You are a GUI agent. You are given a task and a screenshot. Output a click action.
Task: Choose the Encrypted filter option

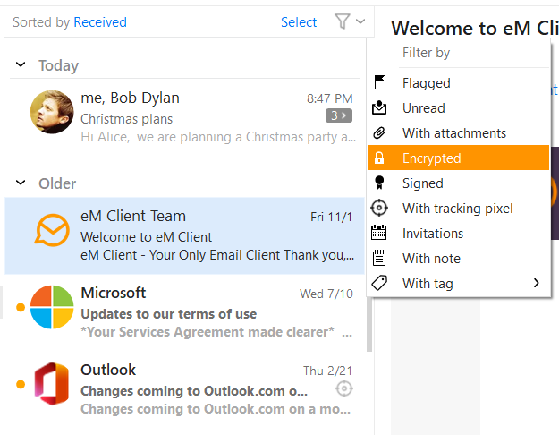coord(459,158)
